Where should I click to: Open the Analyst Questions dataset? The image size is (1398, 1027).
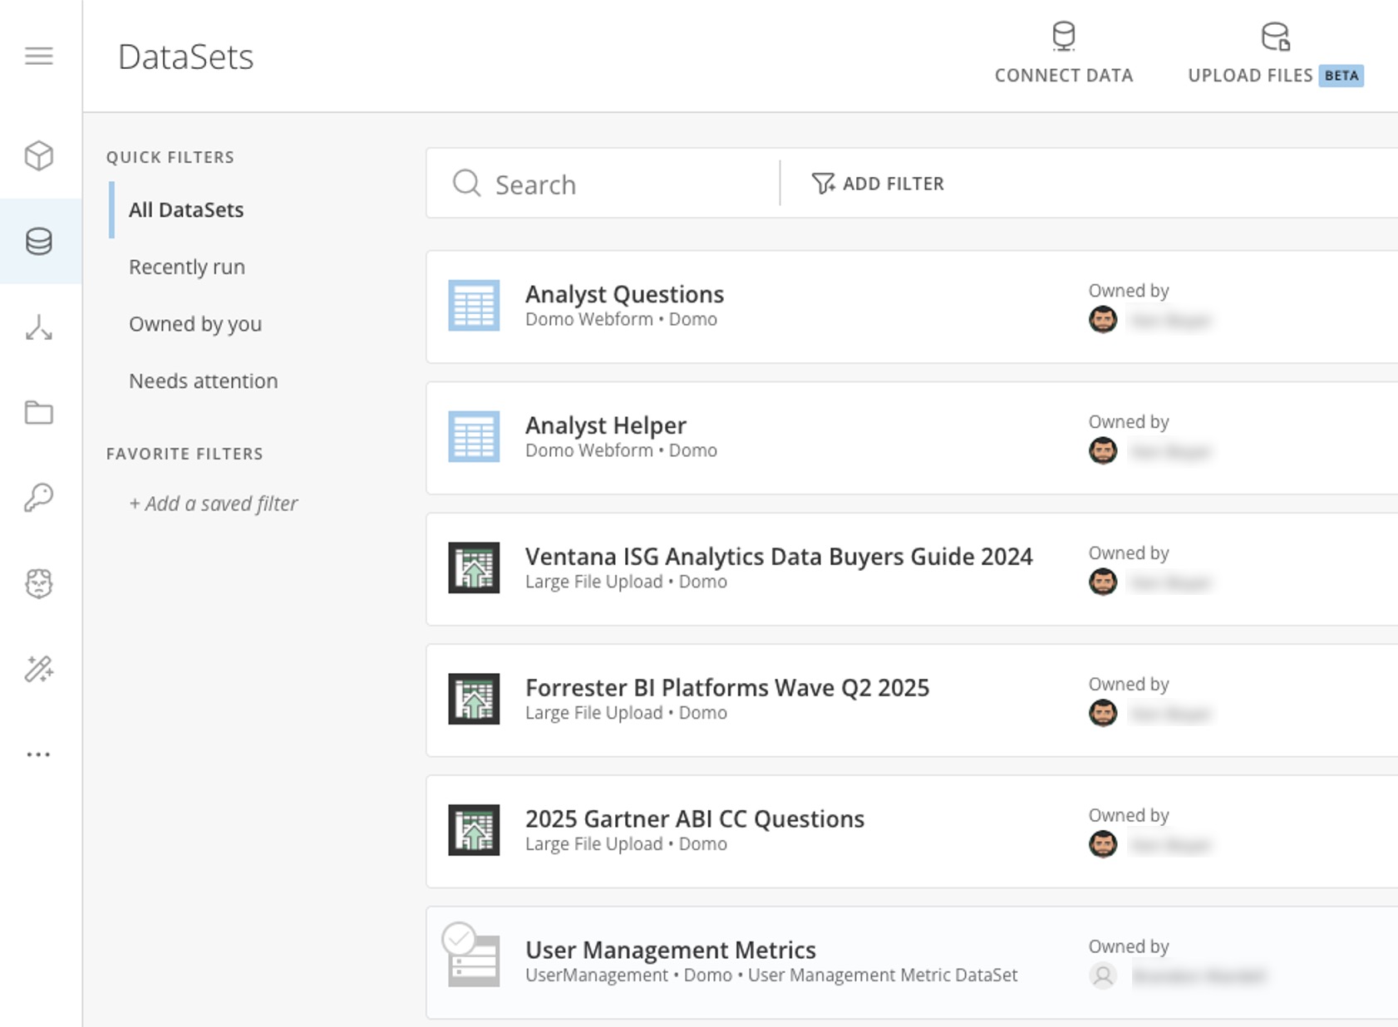(x=624, y=294)
